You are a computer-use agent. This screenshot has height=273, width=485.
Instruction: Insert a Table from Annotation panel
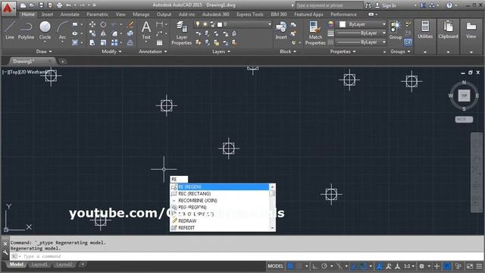(x=159, y=42)
